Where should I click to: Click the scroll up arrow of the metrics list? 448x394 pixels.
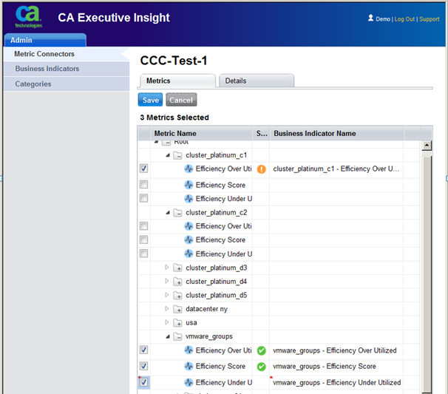coord(427,146)
